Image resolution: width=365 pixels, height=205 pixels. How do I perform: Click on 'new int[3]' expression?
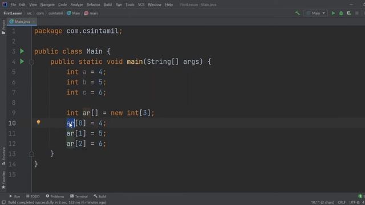coord(131,113)
